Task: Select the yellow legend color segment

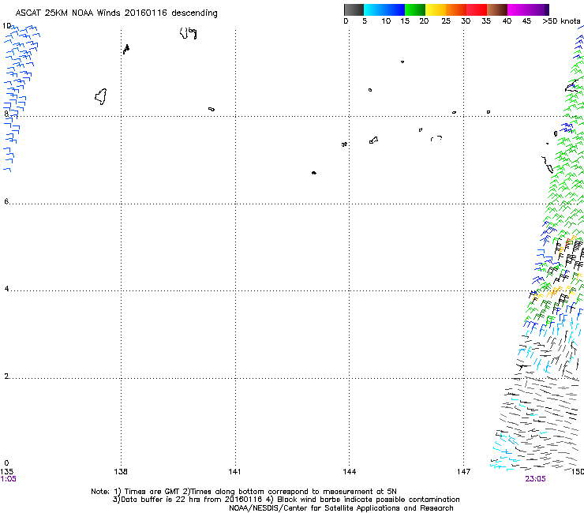Action: pos(436,9)
